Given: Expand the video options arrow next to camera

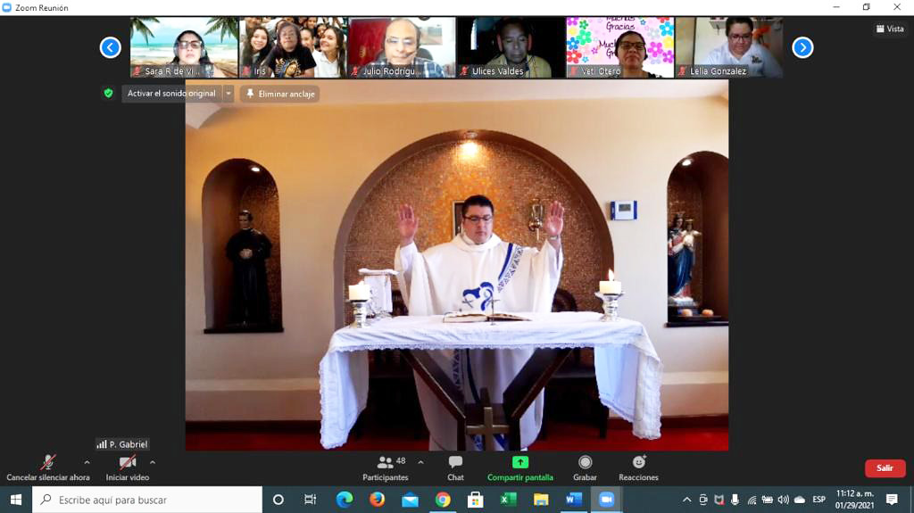Looking at the screenshot, I should tap(153, 462).
